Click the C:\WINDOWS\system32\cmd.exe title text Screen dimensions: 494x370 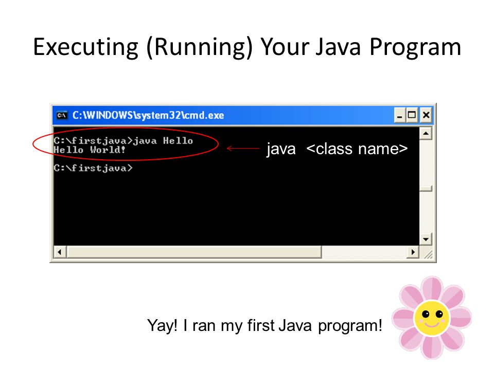click(148, 116)
